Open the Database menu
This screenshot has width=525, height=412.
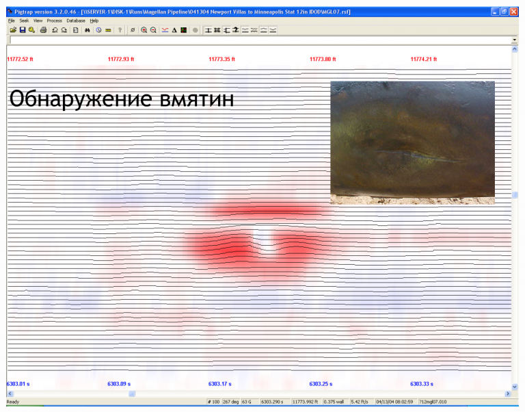tap(76, 21)
